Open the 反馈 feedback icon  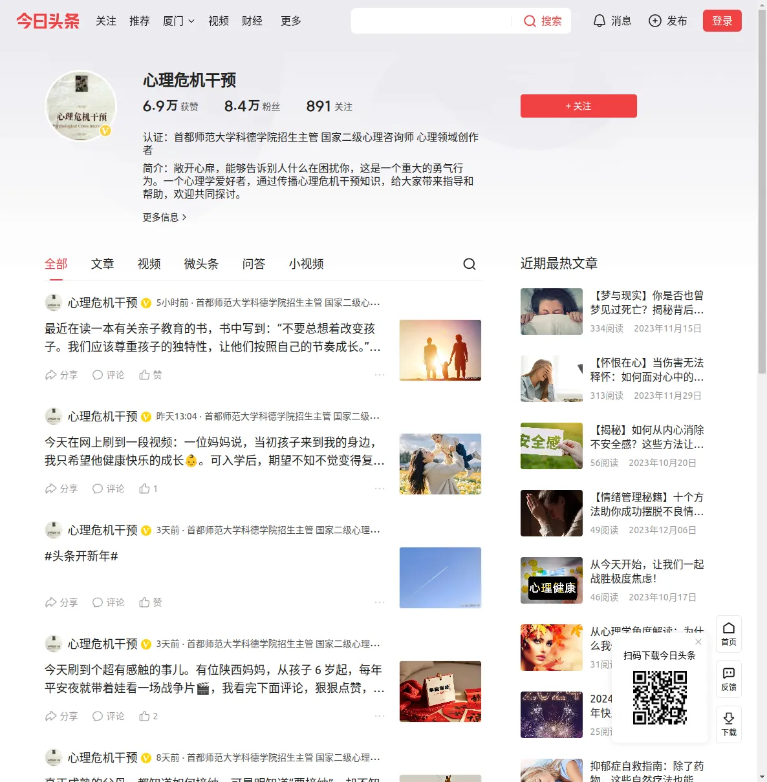[x=729, y=679]
